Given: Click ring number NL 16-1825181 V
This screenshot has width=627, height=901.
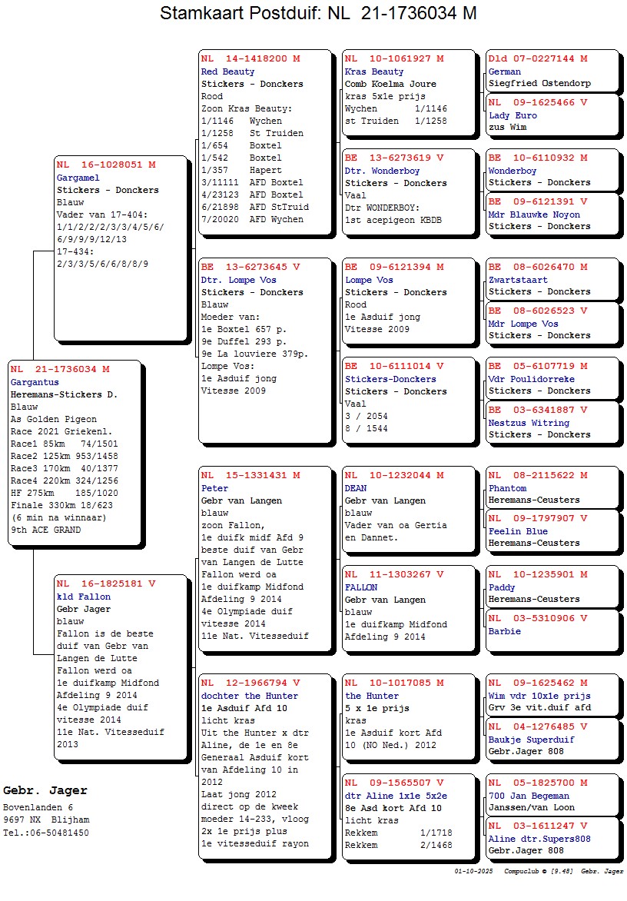Looking at the screenshot, I should [106, 584].
